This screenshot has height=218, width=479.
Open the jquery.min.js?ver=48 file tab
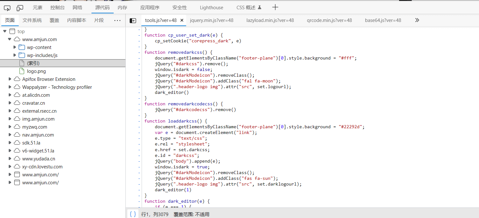tap(211, 20)
